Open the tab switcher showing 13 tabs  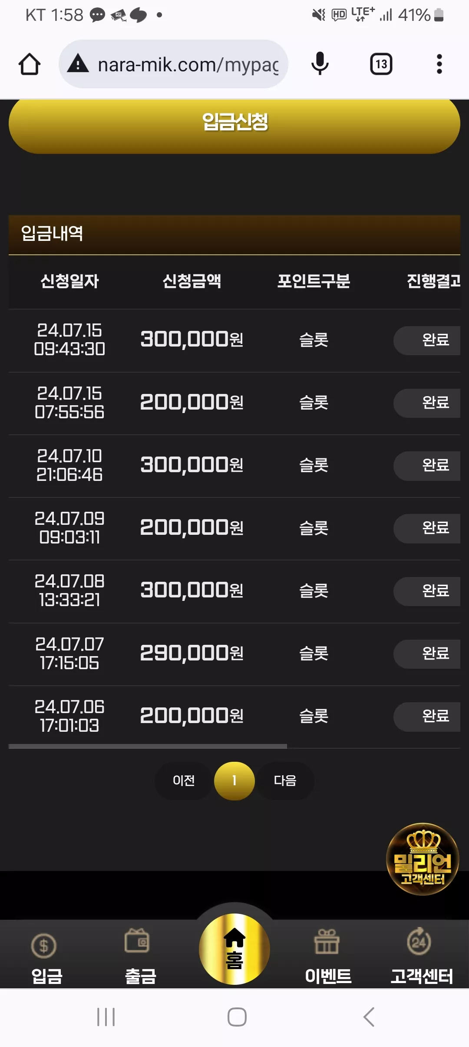click(x=381, y=64)
